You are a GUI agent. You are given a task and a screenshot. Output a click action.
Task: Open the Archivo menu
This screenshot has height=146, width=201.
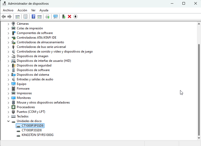pos(8,10)
